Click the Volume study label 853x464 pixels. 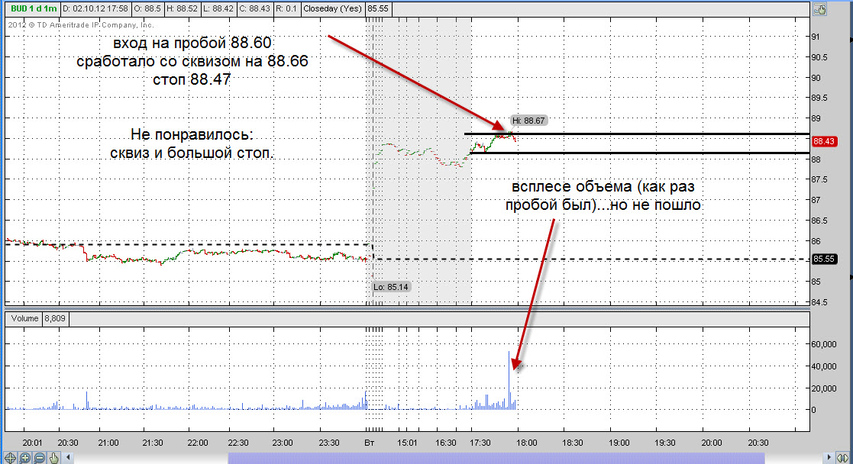[24, 318]
